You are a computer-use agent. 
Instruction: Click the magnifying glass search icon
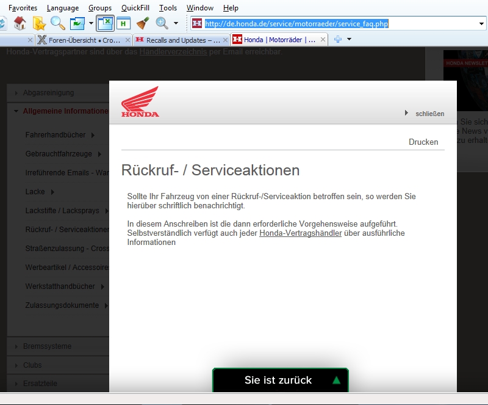click(58, 24)
